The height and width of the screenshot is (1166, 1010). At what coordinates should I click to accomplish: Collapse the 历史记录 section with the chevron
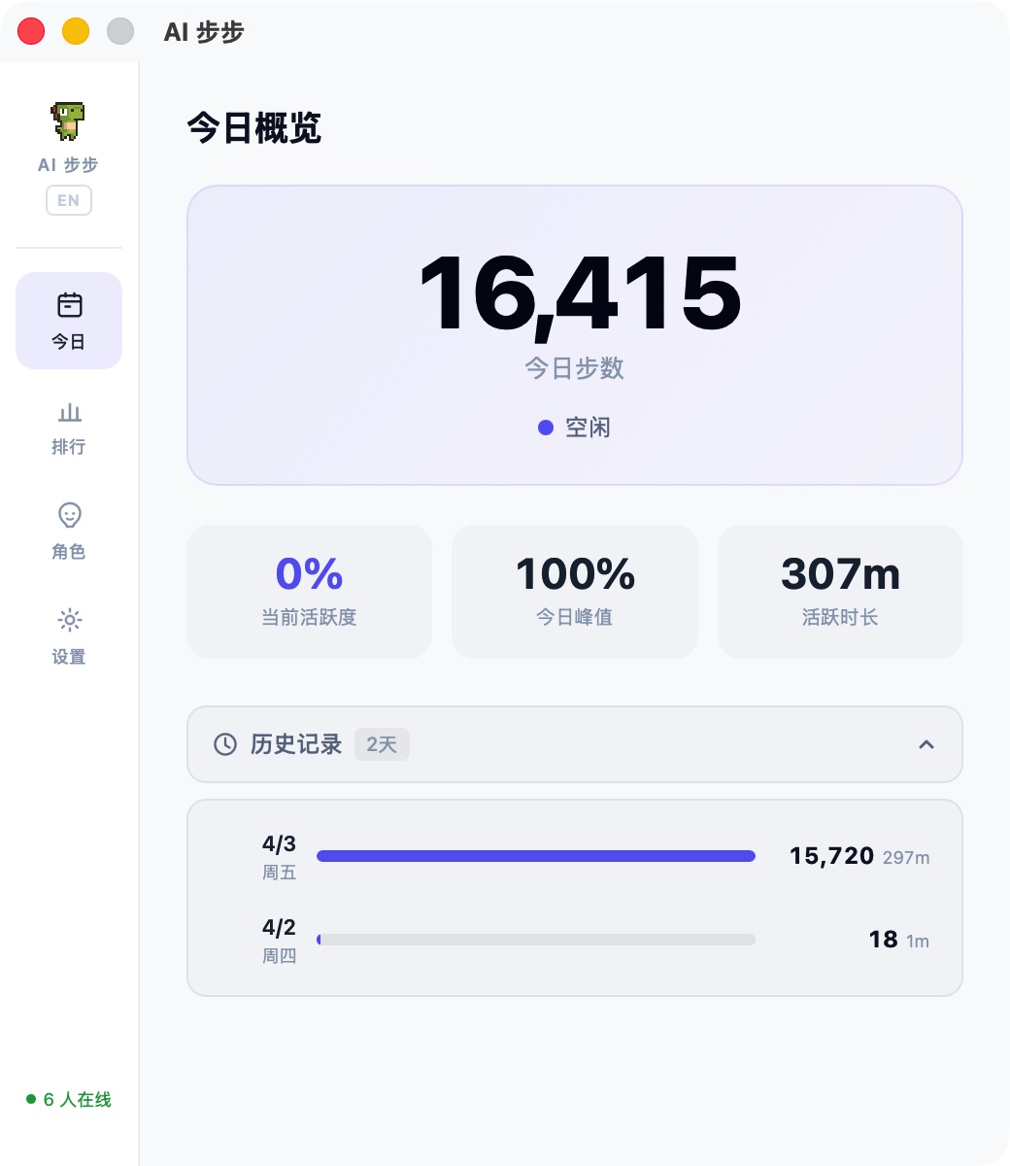926,744
